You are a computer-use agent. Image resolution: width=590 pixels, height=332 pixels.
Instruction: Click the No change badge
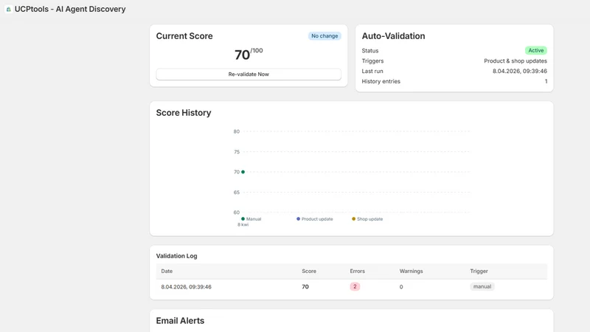tap(324, 35)
